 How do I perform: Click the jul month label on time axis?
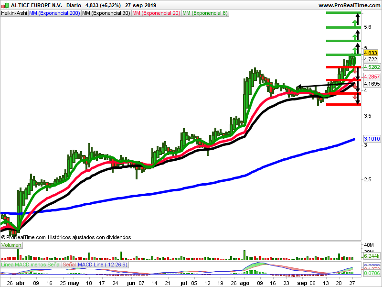pyautogui.click(x=183, y=283)
